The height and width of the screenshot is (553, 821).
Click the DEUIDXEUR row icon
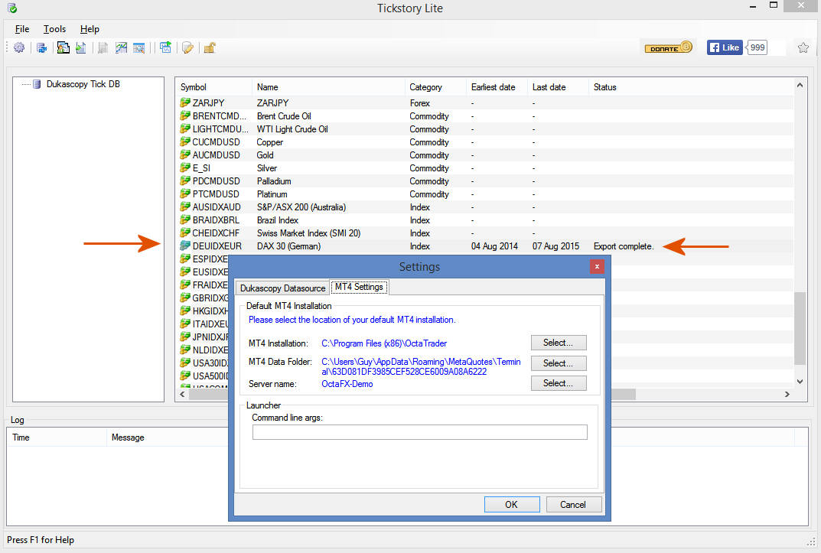(x=185, y=246)
